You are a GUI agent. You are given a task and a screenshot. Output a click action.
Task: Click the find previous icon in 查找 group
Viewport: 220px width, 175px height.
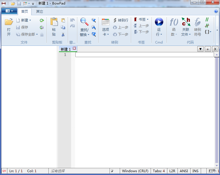[94, 20]
